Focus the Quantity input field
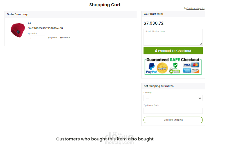This screenshot has height=148, width=239. click(36, 38)
